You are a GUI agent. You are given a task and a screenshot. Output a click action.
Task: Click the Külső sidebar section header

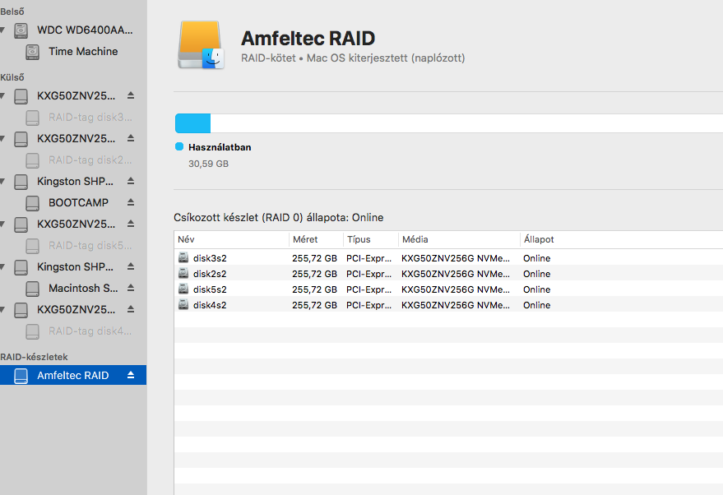pyautogui.click(x=12, y=77)
